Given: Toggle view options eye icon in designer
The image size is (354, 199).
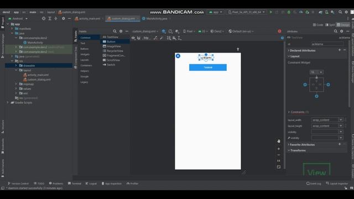Looking at the screenshot, I should 133,38.
